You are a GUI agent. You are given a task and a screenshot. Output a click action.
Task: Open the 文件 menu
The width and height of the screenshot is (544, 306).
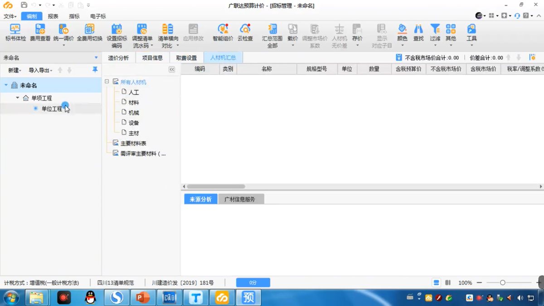(10, 16)
